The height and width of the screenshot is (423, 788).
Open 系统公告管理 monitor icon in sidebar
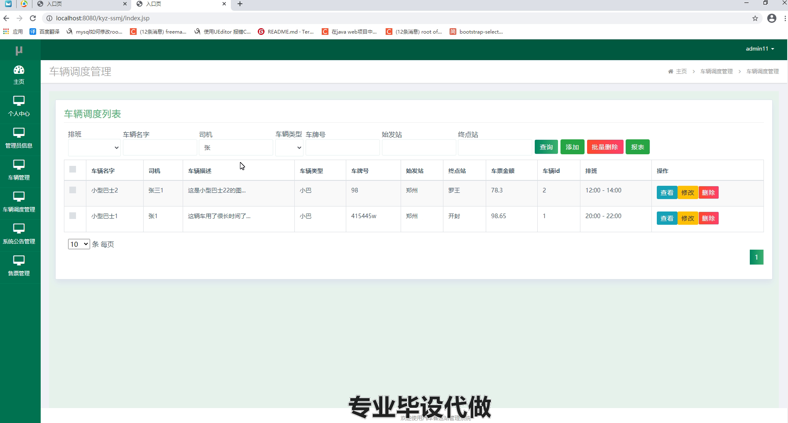(x=19, y=229)
